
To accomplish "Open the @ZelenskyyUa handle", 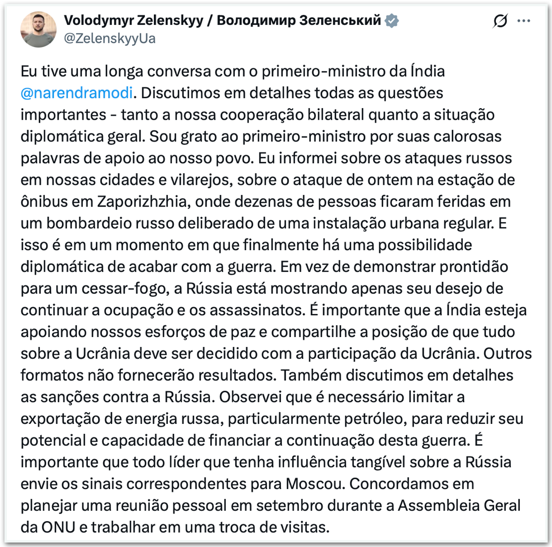I will click(x=110, y=38).
